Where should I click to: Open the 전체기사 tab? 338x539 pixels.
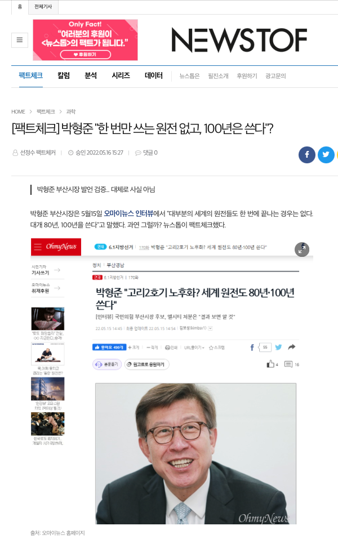pyautogui.click(x=43, y=7)
